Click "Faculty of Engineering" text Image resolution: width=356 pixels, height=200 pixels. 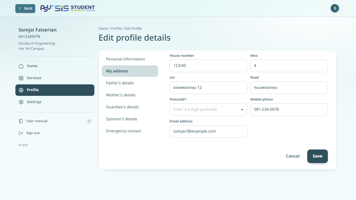tap(37, 43)
